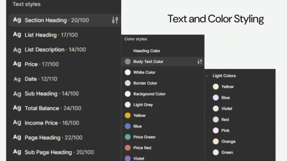
Task: Select the Heading Color dark swatch
Action: [128, 51]
